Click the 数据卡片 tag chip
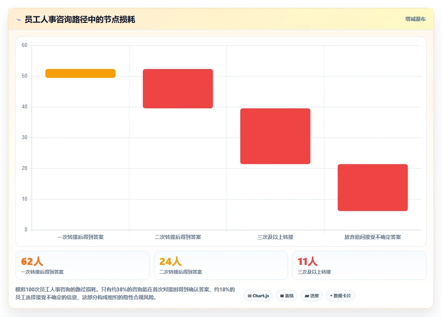 (340, 296)
